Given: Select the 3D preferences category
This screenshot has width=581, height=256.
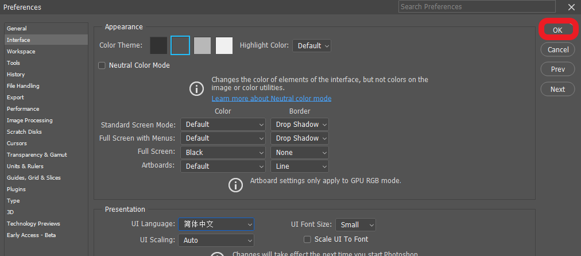Looking at the screenshot, I should pyautogui.click(x=47, y=212).
